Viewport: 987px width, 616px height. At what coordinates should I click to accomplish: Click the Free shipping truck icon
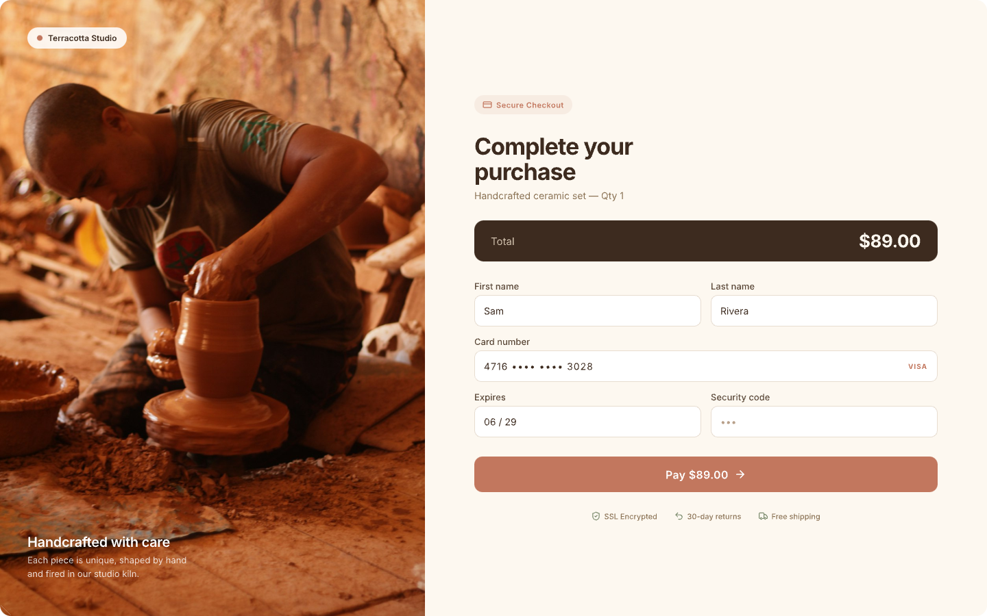pos(763,516)
